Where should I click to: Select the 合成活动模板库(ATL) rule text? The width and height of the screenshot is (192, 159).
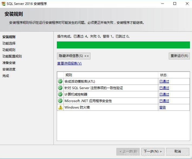pos(80,82)
